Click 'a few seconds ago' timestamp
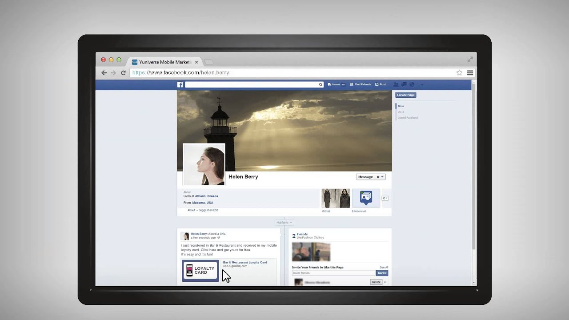Screen dimensions: 569x320 [203, 238]
